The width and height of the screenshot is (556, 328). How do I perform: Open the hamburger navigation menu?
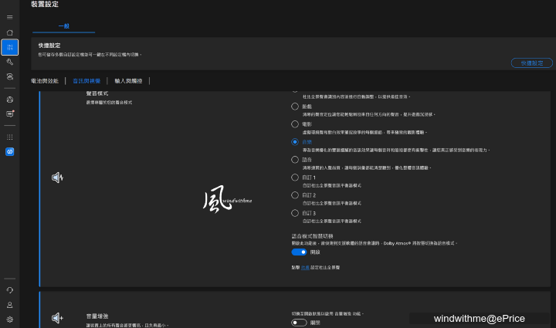point(10,17)
